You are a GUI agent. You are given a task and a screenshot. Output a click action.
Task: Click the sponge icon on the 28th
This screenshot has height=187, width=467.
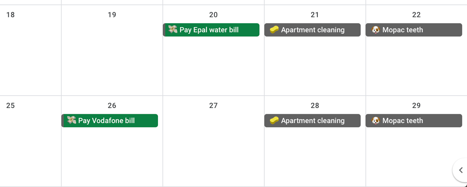274,120
